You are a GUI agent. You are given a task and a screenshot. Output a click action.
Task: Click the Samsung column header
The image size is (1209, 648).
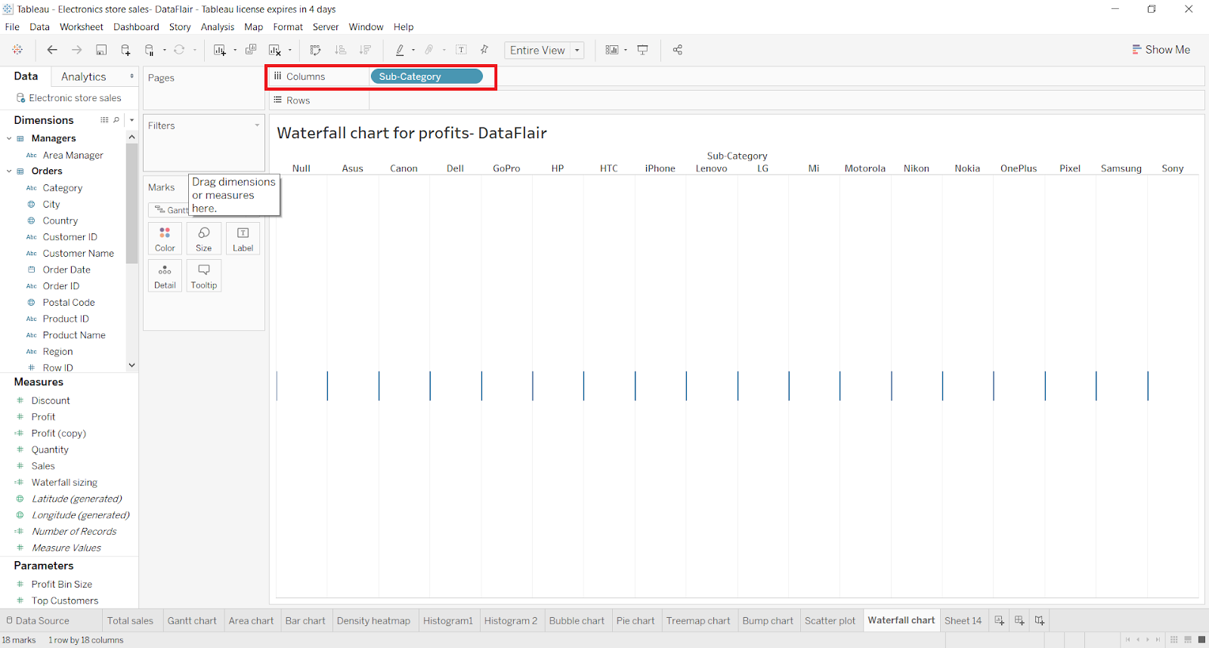pyautogui.click(x=1121, y=168)
